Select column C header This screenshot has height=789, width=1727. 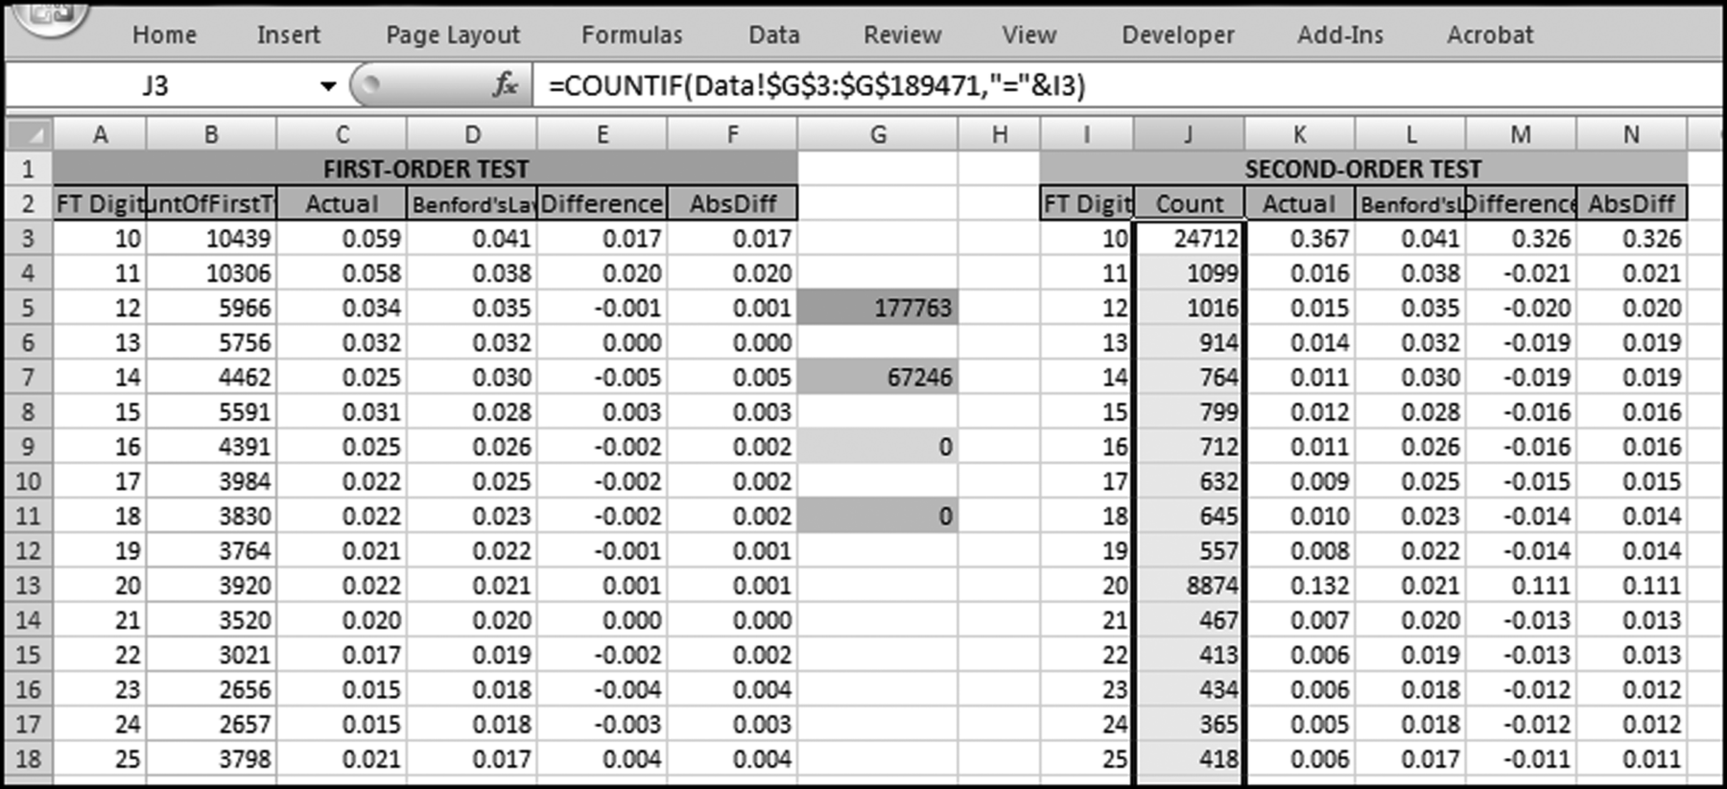(x=342, y=134)
